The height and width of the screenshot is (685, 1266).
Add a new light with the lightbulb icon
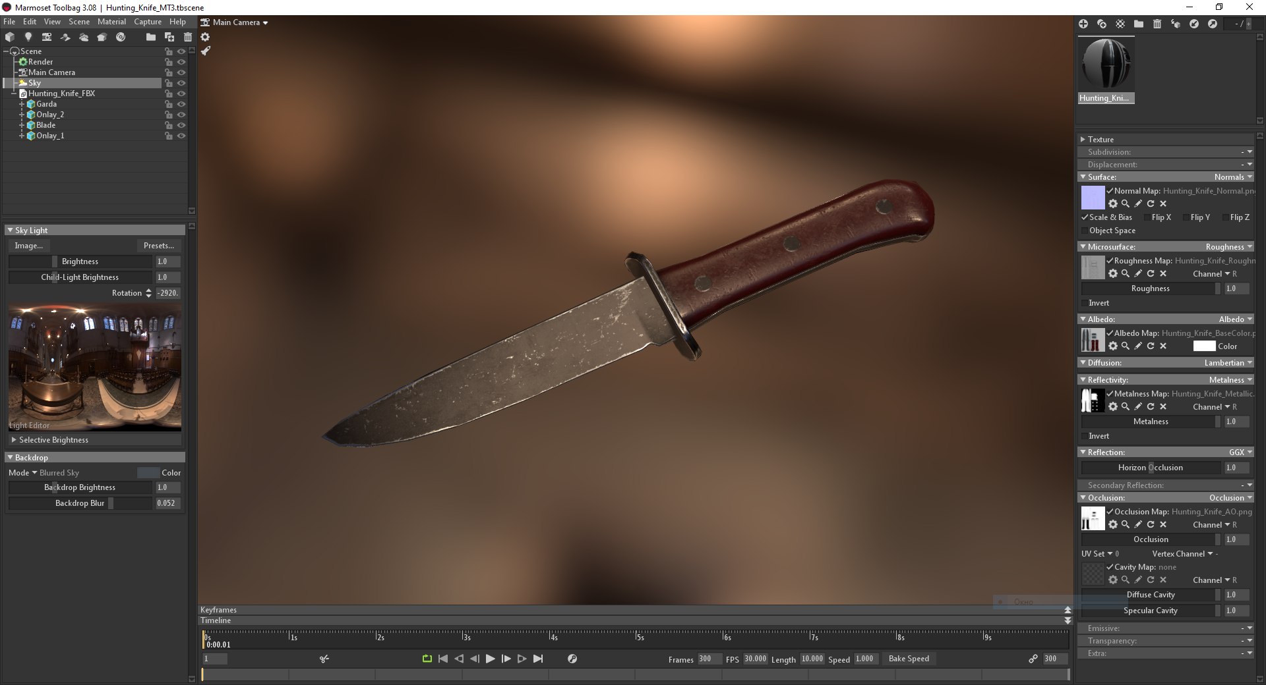[x=28, y=37]
